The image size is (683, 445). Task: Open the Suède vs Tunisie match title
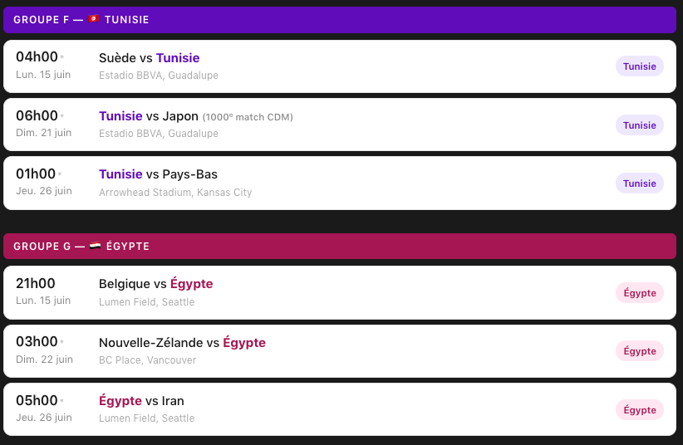click(150, 58)
